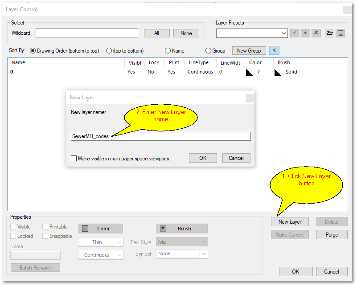Image resolution: width=357 pixels, height=286 pixels.
Task: Click the highlighted icon next to New Group
Action: pos(274,50)
